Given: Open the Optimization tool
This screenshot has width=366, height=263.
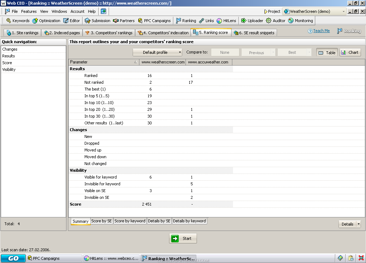Looking at the screenshot, I should tap(46, 21).
